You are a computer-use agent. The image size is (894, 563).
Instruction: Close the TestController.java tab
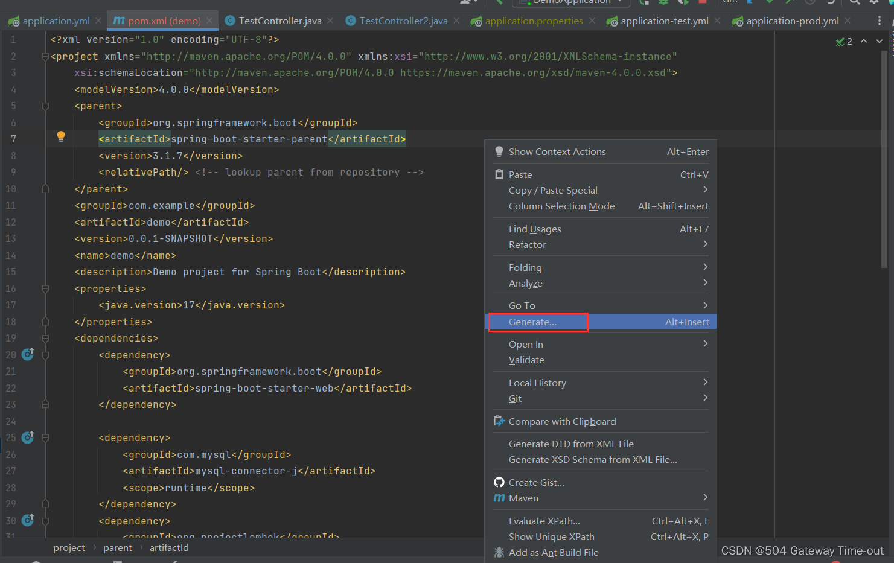point(330,21)
